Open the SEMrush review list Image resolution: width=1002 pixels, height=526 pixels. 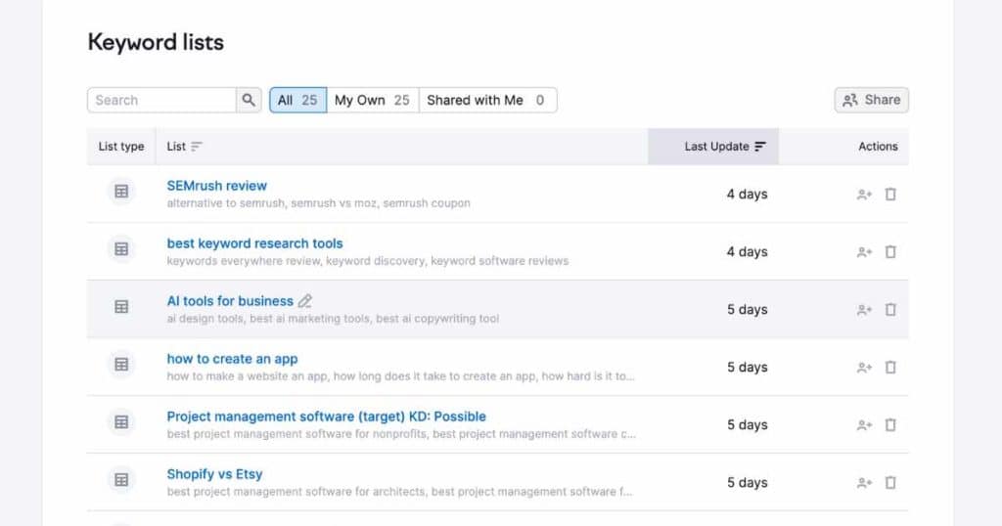pyautogui.click(x=216, y=186)
